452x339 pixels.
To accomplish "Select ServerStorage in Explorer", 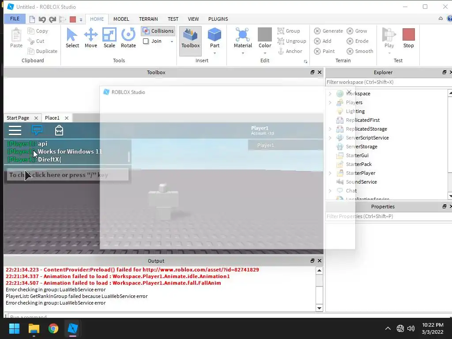I will coord(362,147).
